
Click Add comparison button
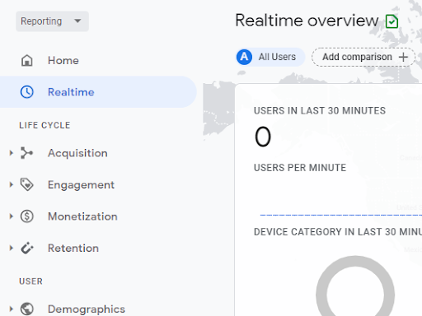click(x=363, y=57)
